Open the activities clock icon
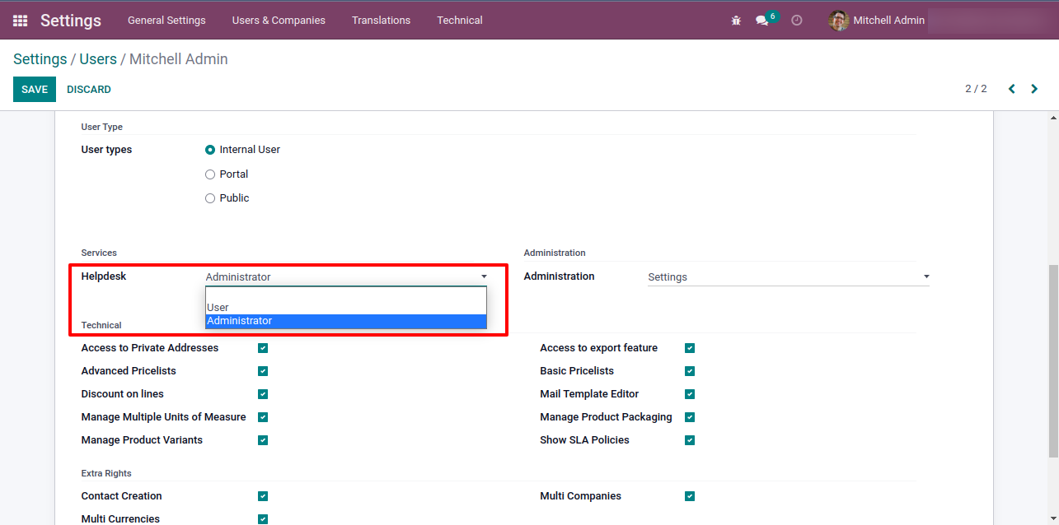This screenshot has width=1059, height=525. [x=797, y=21]
